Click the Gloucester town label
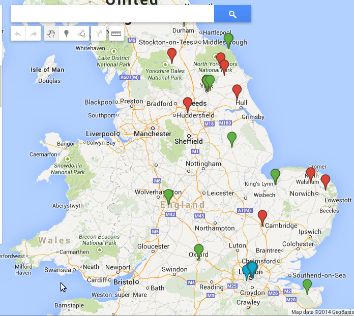Viewport: 354px width, 316px height. [153, 246]
